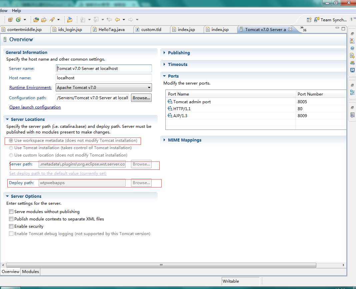The width and height of the screenshot is (356, 289).
Task: Click the Open Perspective icon
Action: (x=309, y=20)
